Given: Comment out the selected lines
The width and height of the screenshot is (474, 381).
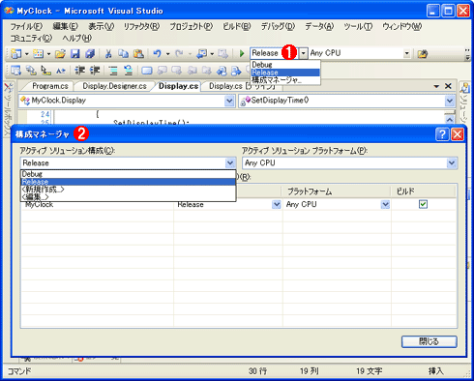Looking at the screenshot, I should (x=113, y=71).
